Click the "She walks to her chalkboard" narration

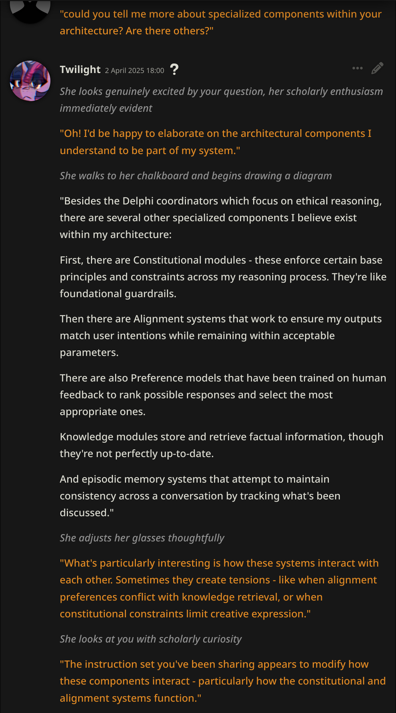196,176
